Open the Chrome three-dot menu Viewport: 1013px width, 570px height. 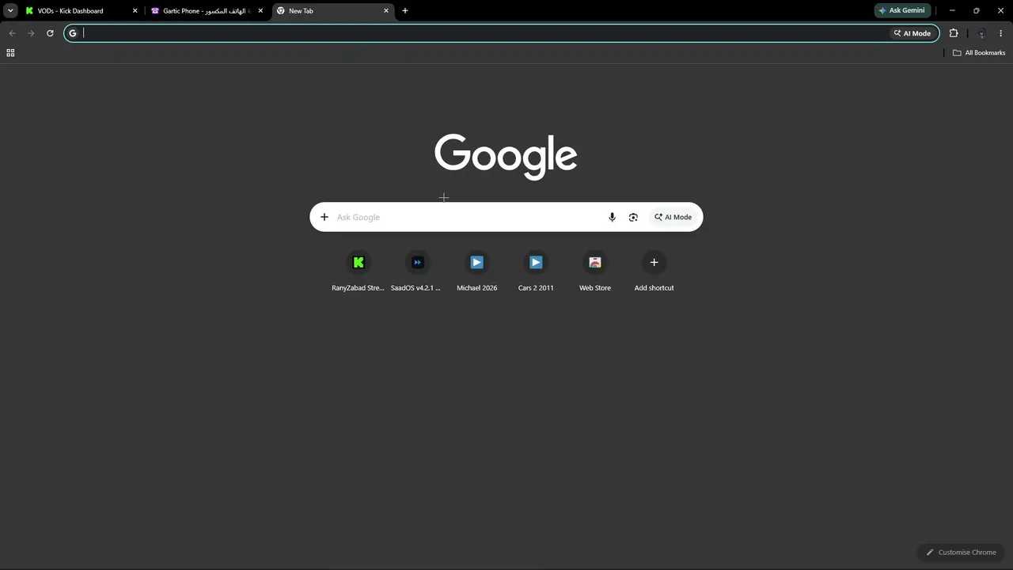pos(1000,33)
